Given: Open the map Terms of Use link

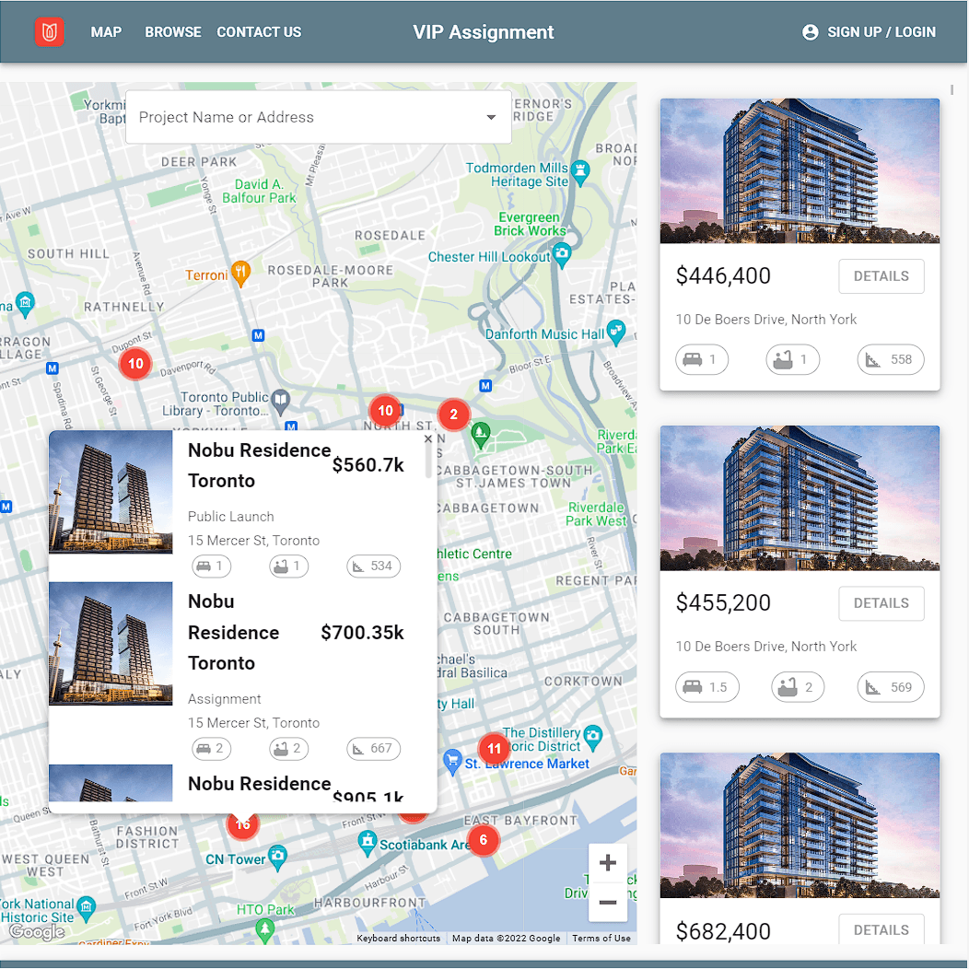Looking at the screenshot, I should click(x=601, y=938).
